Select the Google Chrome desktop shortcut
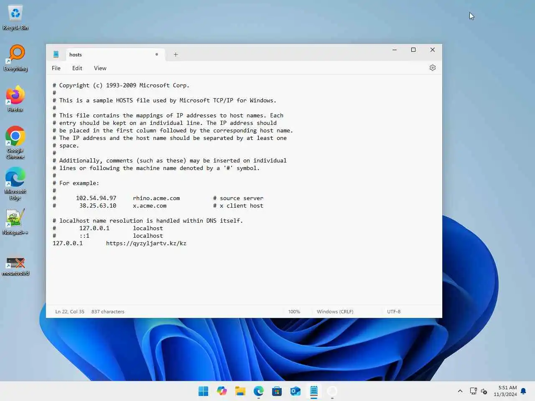This screenshot has width=535, height=401. [15, 142]
